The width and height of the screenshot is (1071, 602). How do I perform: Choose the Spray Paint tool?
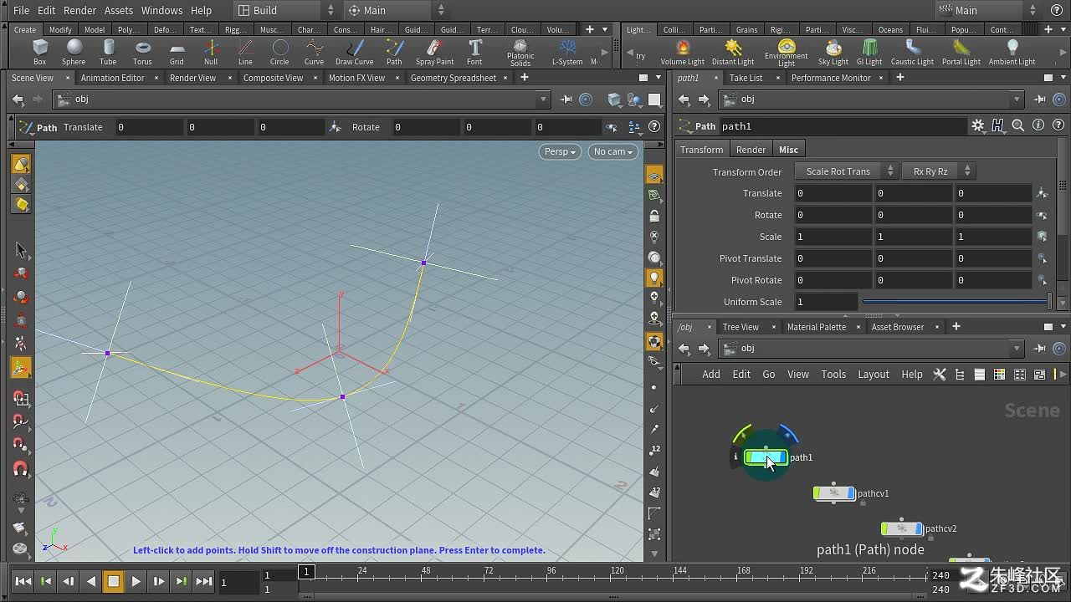435,53
